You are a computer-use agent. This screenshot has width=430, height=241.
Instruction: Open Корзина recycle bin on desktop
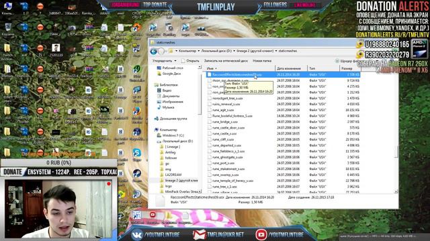pyautogui.click(x=7, y=29)
